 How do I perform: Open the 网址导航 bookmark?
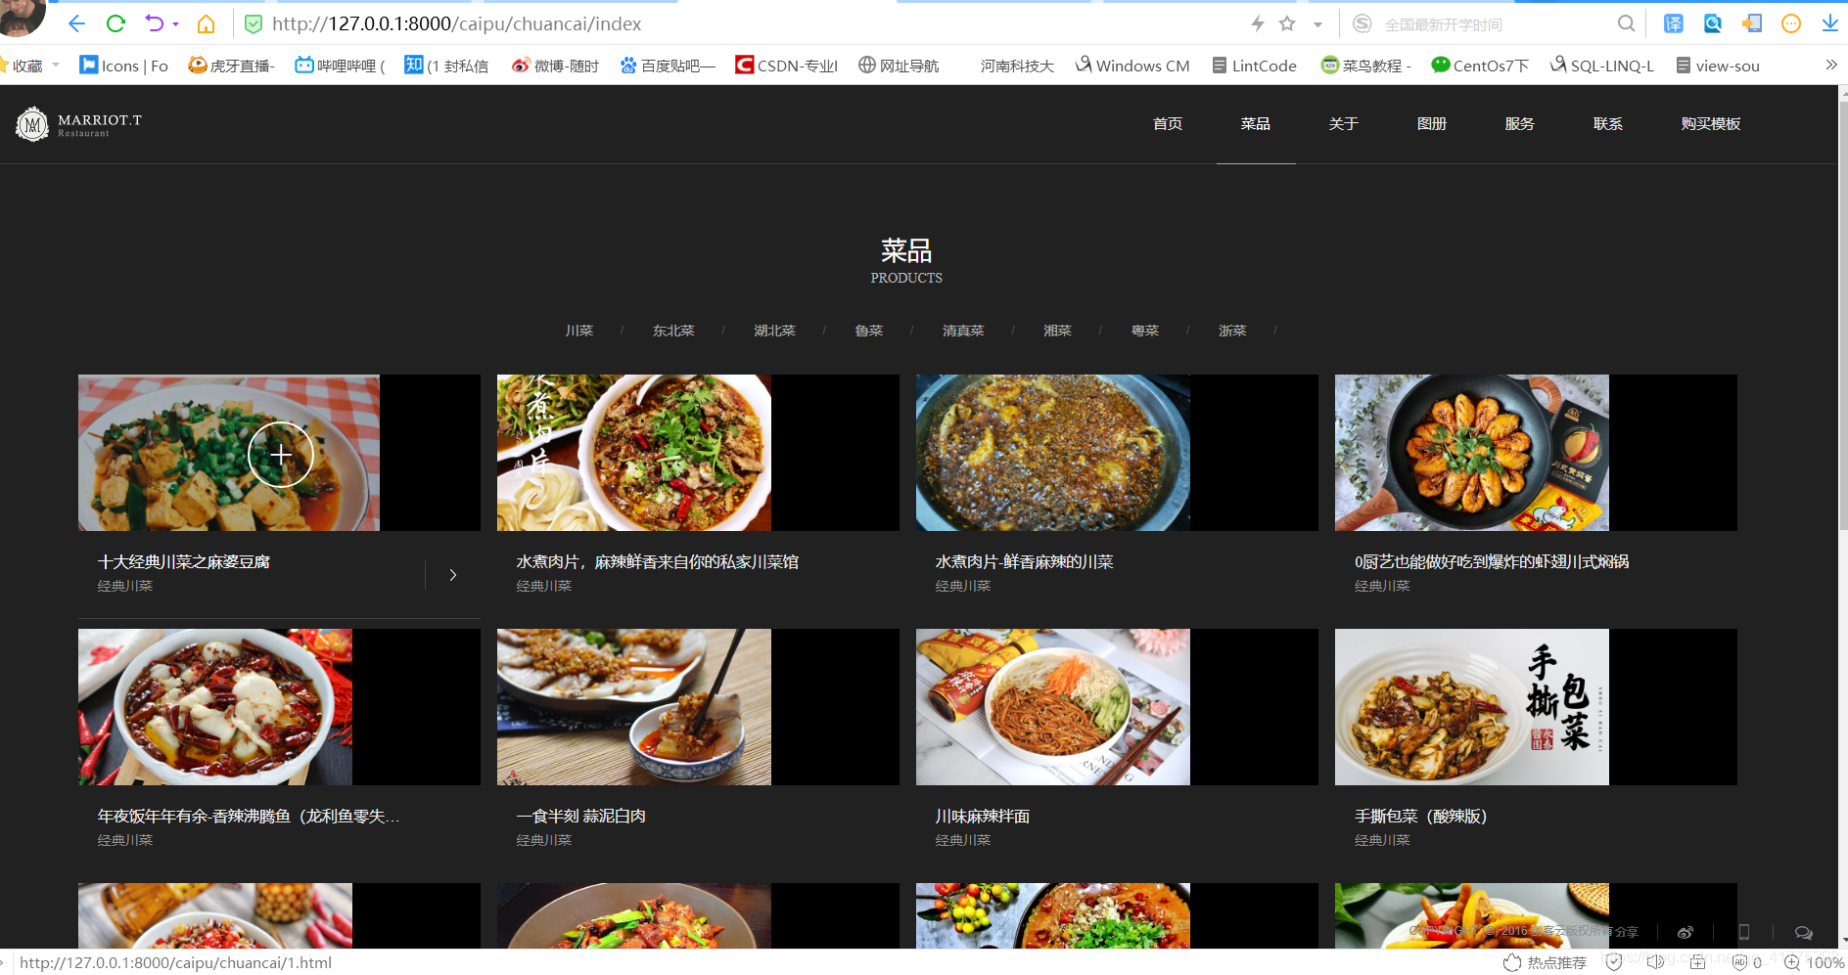pyautogui.click(x=899, y=66)
